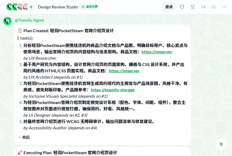Viewport: 232px width, 156px height.
Task: Click the 邀请 invite button
Action: (169, 7)
